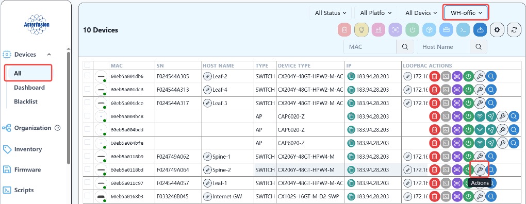Click the TYPE column header

tap(261, 65)
